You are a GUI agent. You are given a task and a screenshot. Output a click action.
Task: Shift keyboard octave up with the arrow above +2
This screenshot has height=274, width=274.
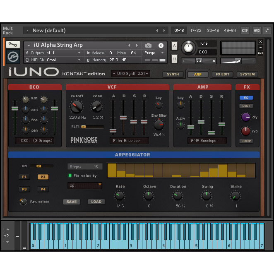[7, 229]
